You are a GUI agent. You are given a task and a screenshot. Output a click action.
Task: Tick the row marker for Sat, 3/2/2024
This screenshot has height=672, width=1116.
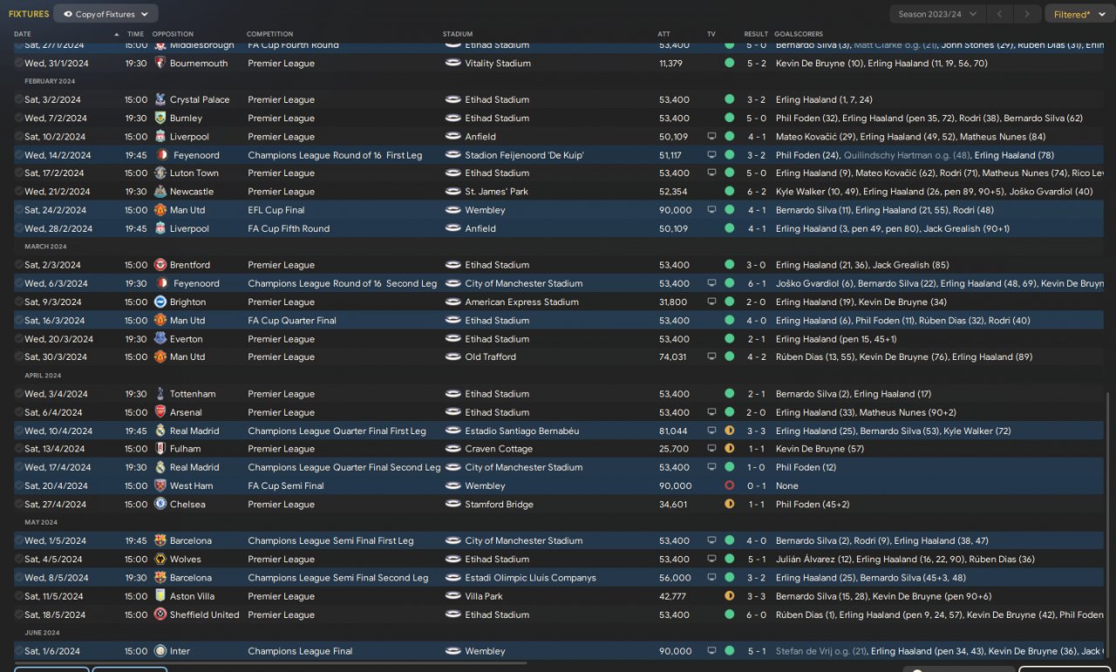pos(19,99)
